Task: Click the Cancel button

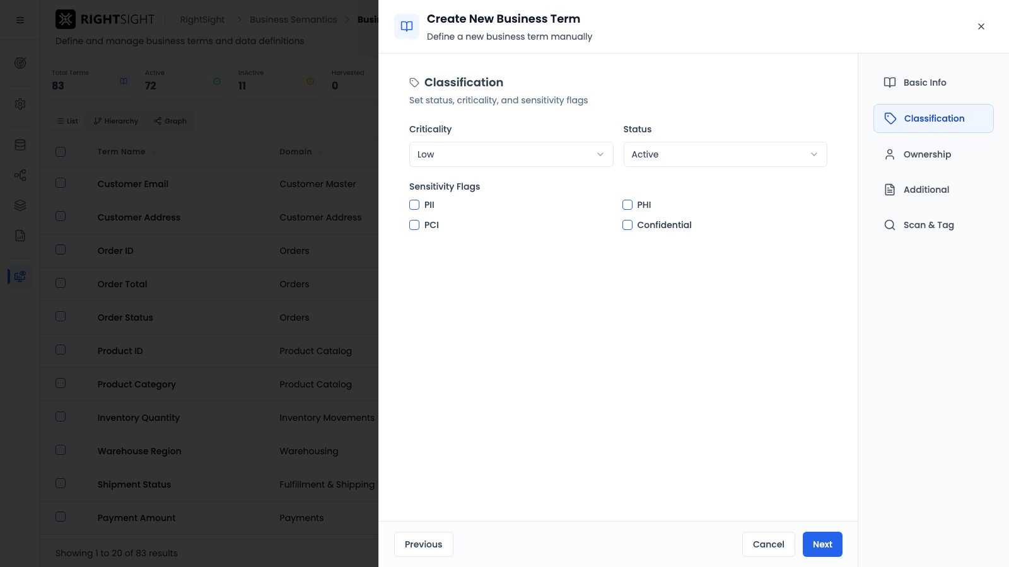Action: coord(768,544)
